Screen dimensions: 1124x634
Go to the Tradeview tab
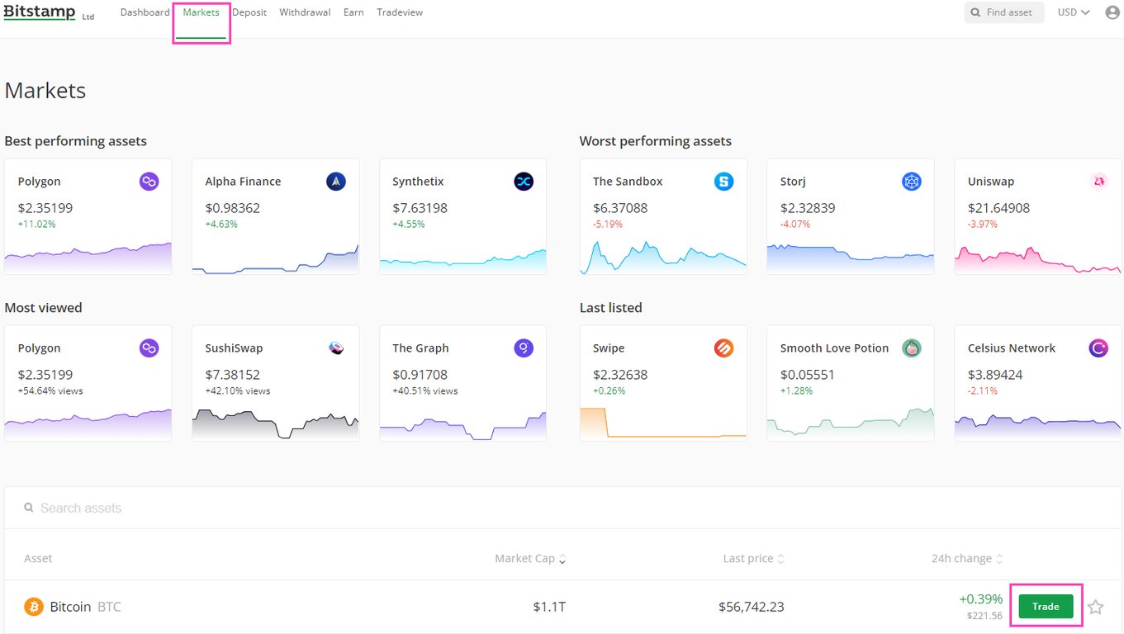pos(400,12)
